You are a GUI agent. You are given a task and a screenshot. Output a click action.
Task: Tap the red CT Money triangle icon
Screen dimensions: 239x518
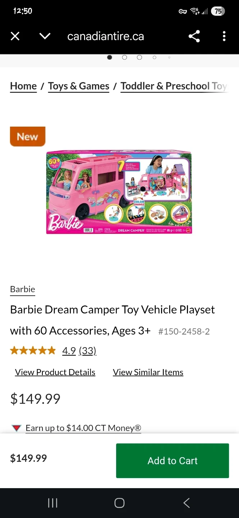17,428
